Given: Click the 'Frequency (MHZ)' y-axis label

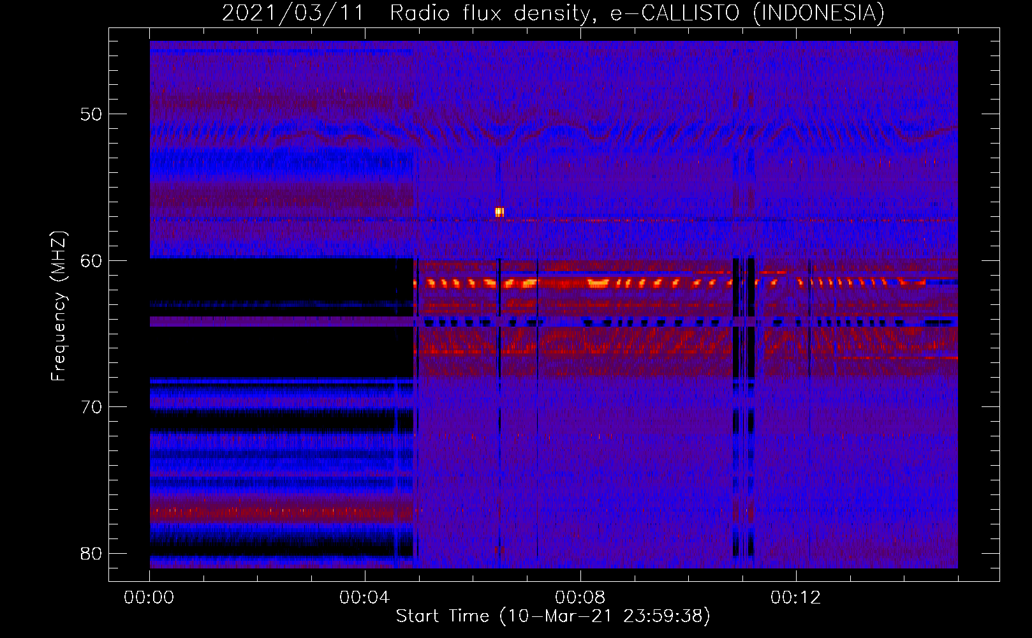Looking at the screenshot, I should click(58, 306).
